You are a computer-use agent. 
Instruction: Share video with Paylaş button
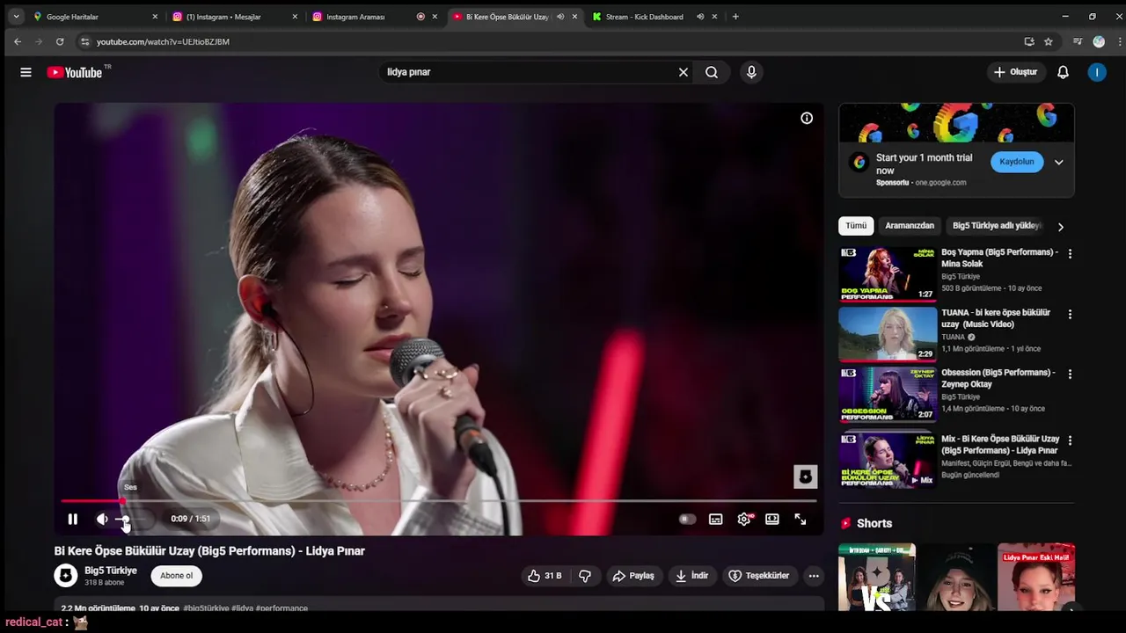pos(633,576)
